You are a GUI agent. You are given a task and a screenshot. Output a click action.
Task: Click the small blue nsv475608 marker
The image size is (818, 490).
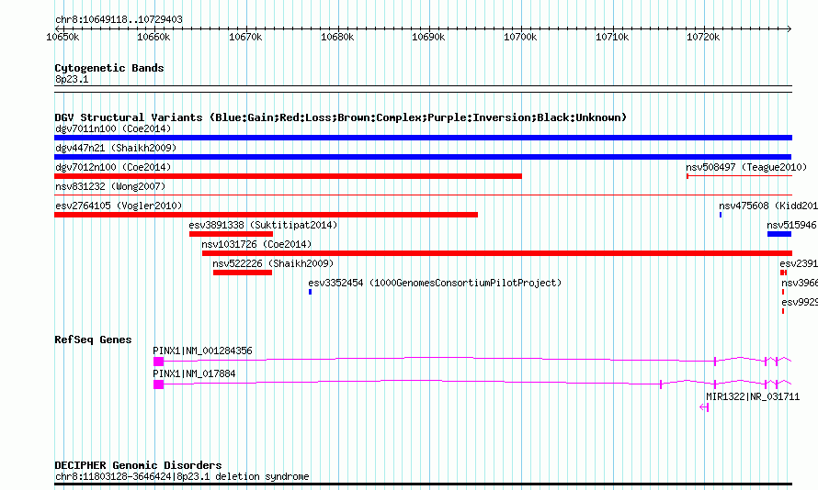coord(721,215)
